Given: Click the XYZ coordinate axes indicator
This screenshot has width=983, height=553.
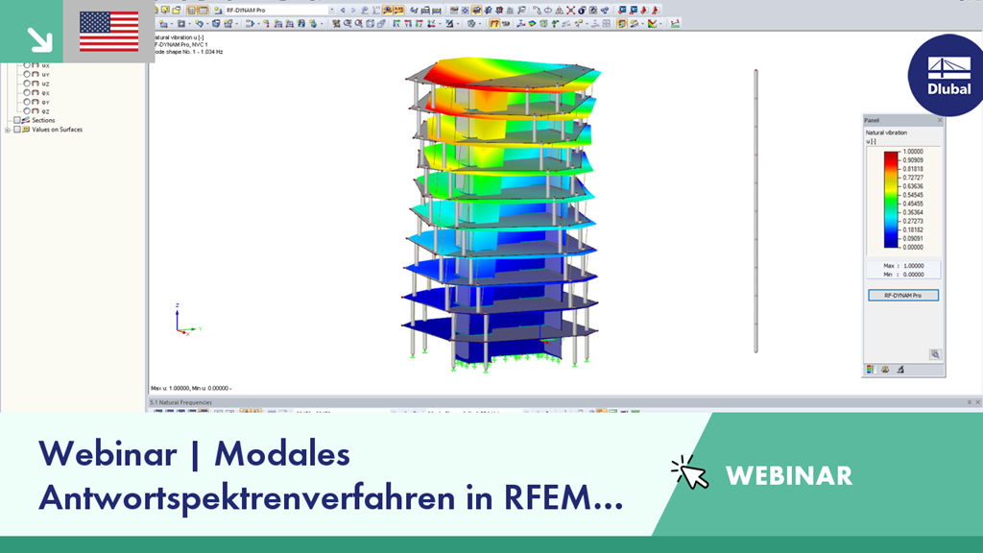Looking at the screenshot, I should pos(187,321).
